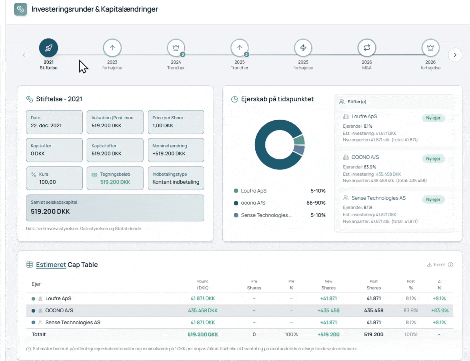Click the 2023 forhøjelse upward-arrow icon
This screenshot has width=470, height=361.
tap(112, 47)
